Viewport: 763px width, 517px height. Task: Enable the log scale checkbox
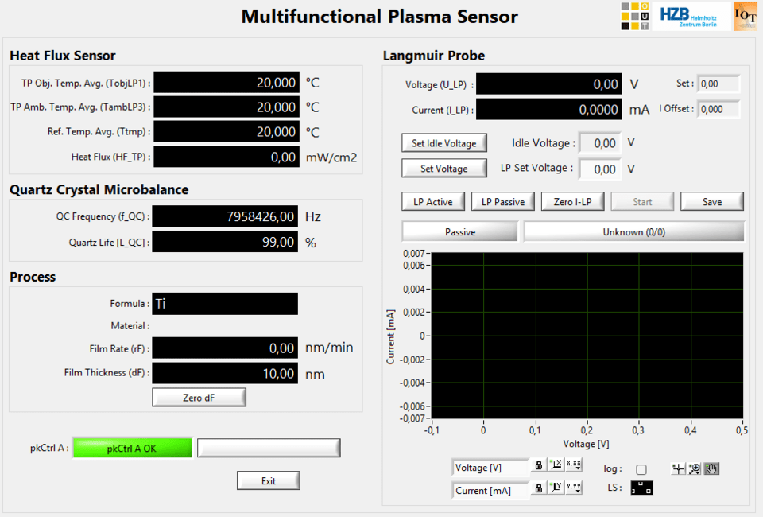641,469
